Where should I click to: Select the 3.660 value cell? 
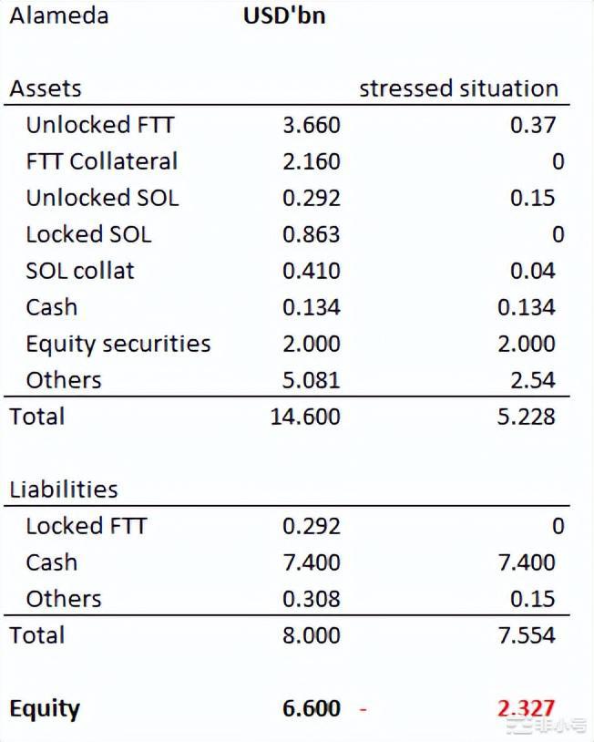pos(311,125)
